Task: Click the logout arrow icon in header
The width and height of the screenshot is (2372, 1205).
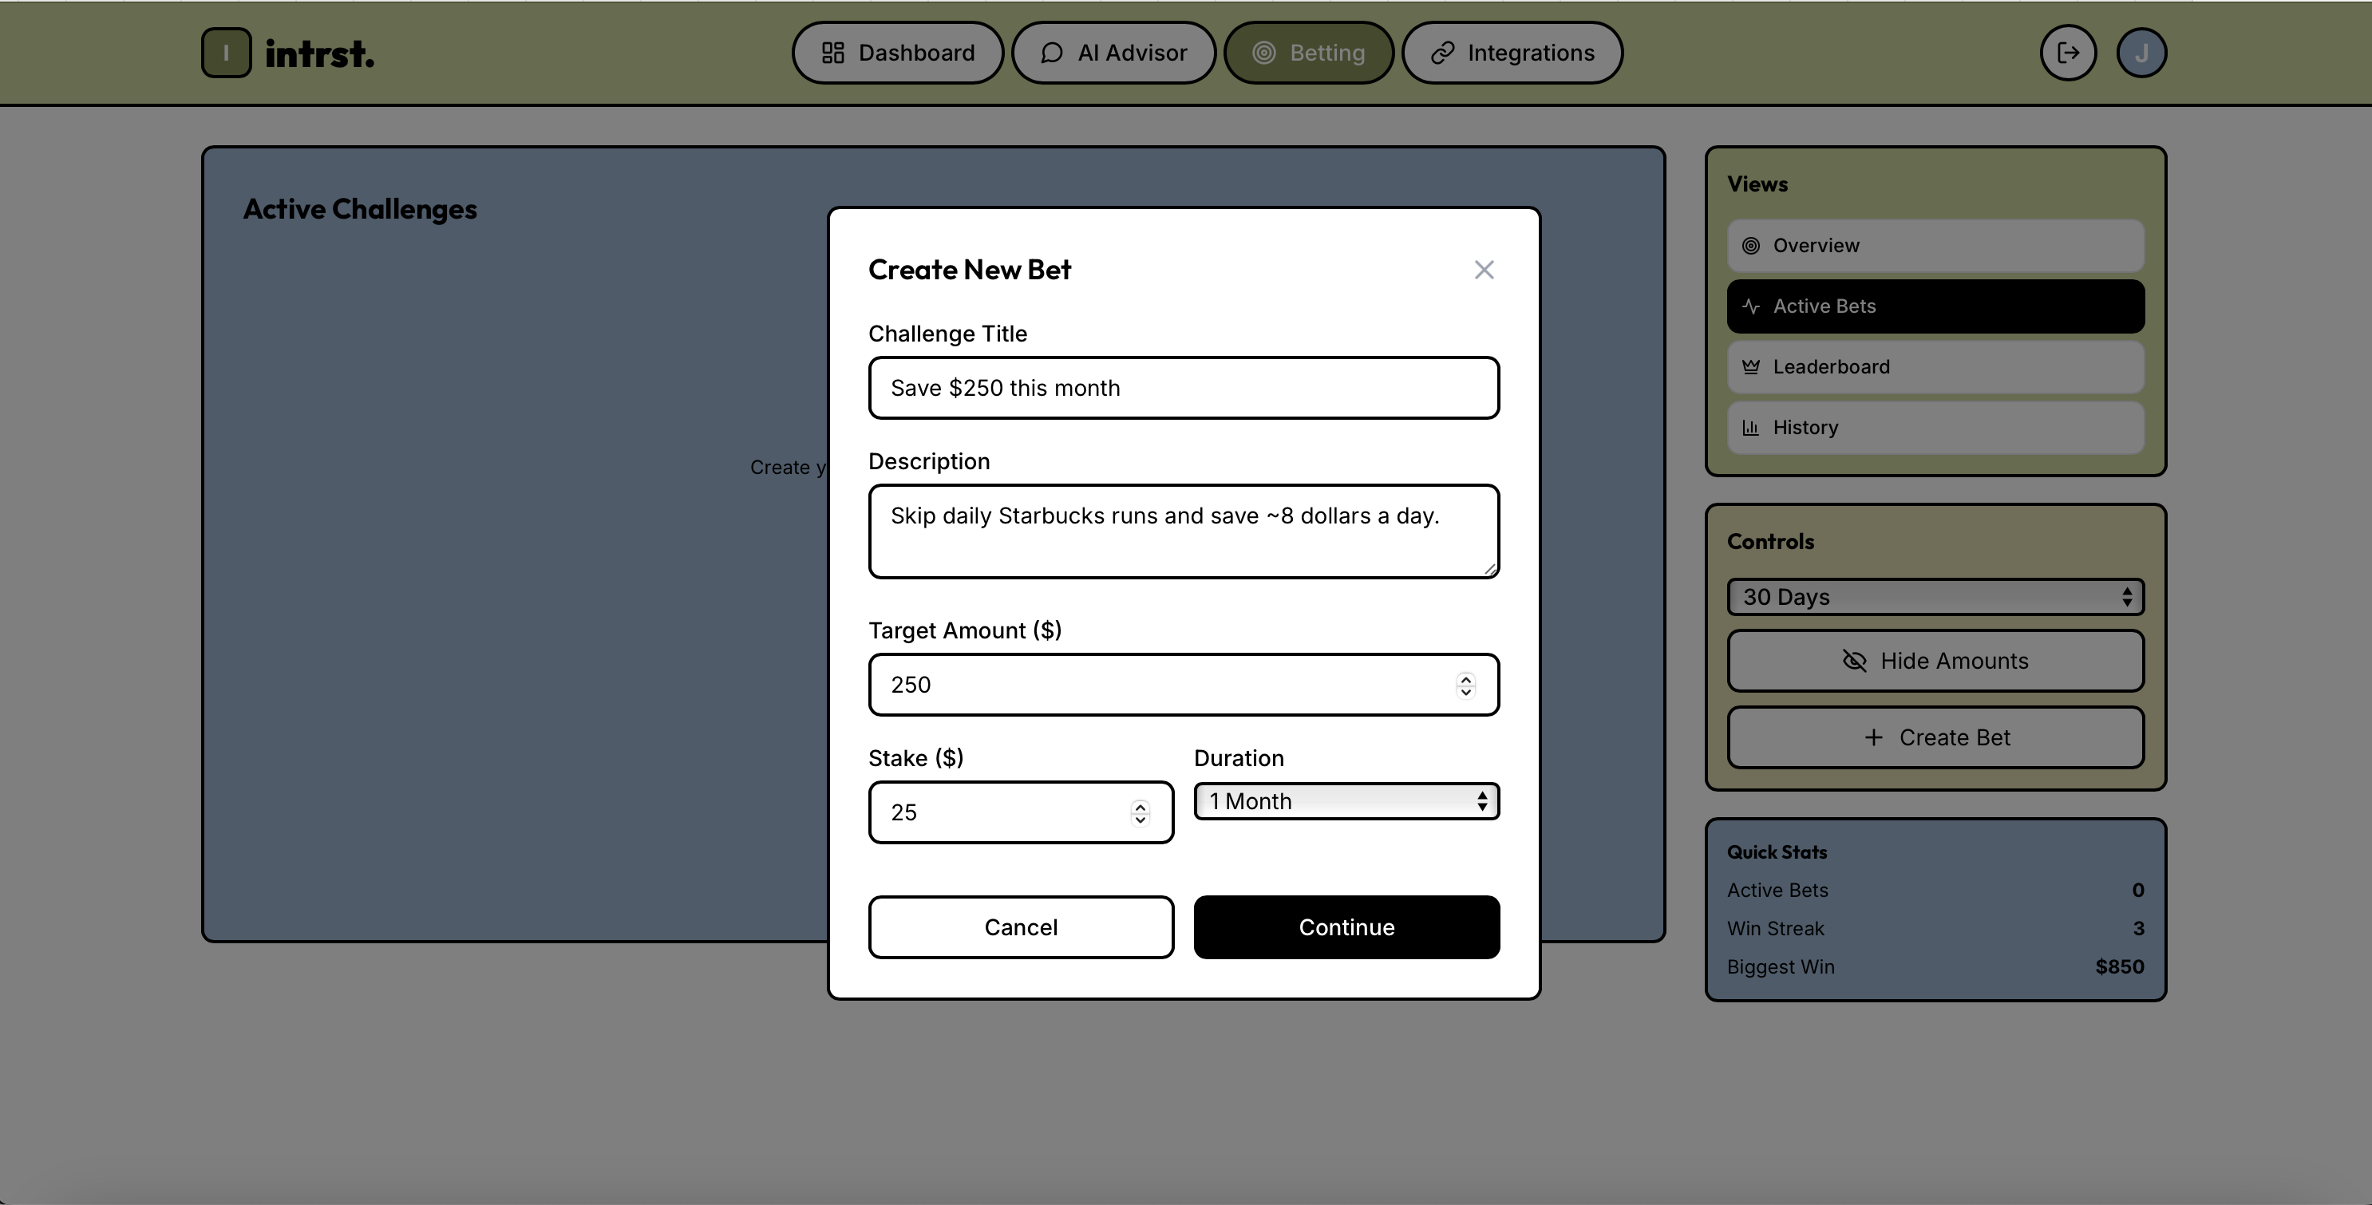Action: tap(2068, 53)
